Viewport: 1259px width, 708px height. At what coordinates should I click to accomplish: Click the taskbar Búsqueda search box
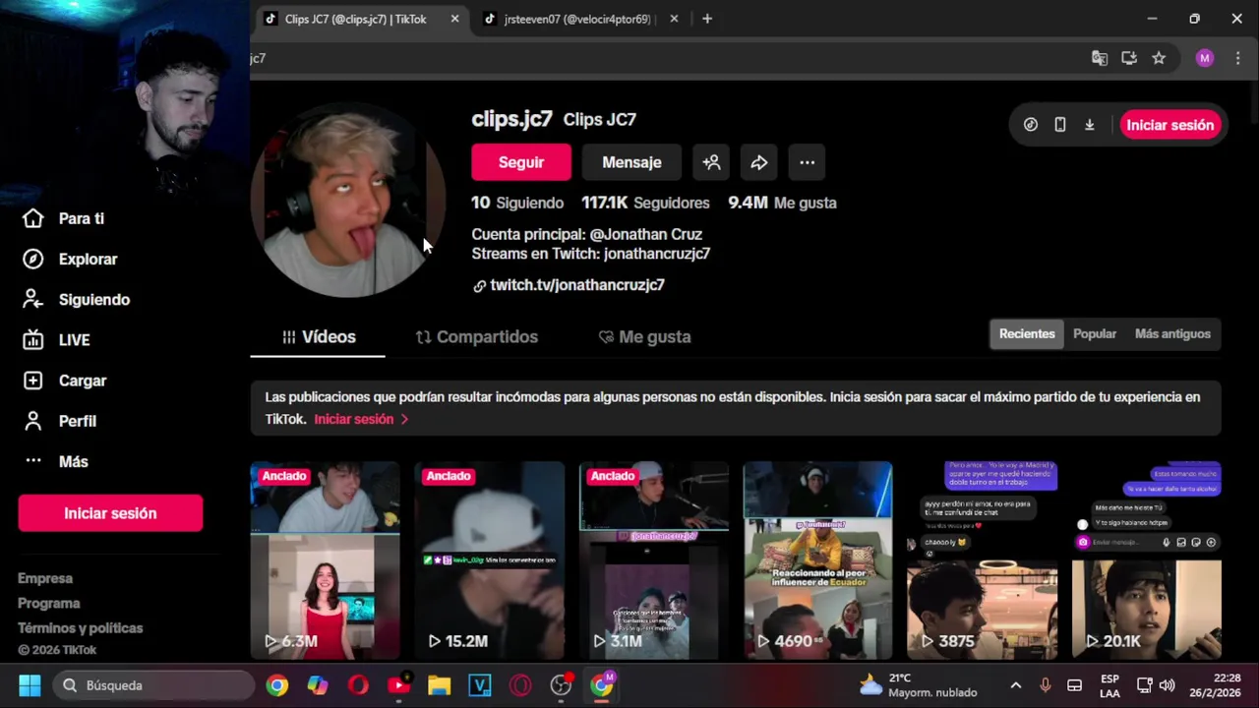click(x=152, y=685)
